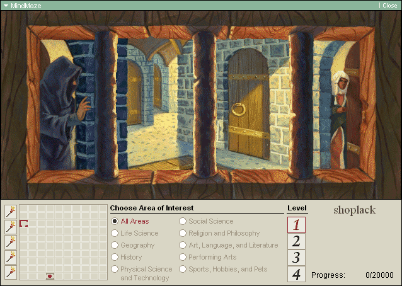This screenshot has width=402, height=286.
Task: Pick Art, Language, and Literature
Action: [x=183, y=245]
